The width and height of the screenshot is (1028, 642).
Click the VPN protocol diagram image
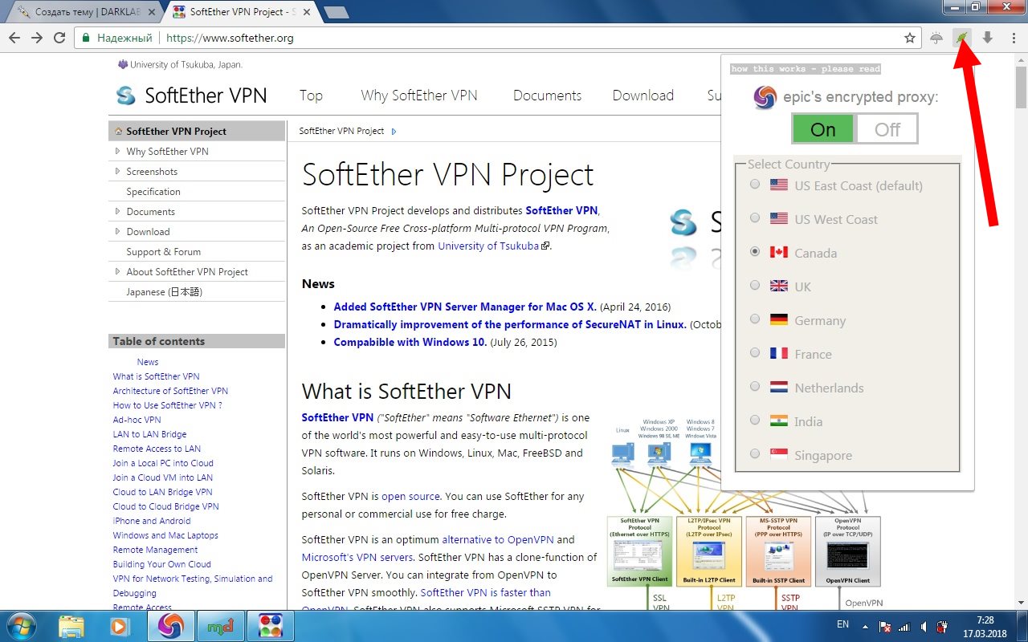(x=743, y=512)
